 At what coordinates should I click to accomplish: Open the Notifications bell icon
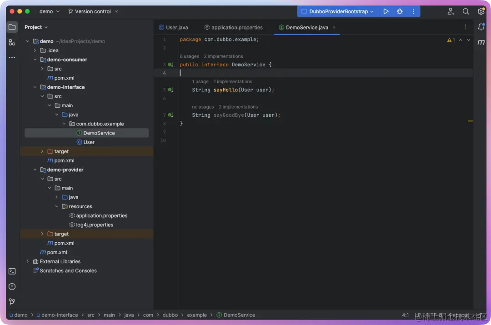click(x=481, y=27)
